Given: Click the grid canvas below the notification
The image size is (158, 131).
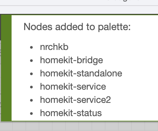Looking at the screenshot, I should tap(79, 126).
